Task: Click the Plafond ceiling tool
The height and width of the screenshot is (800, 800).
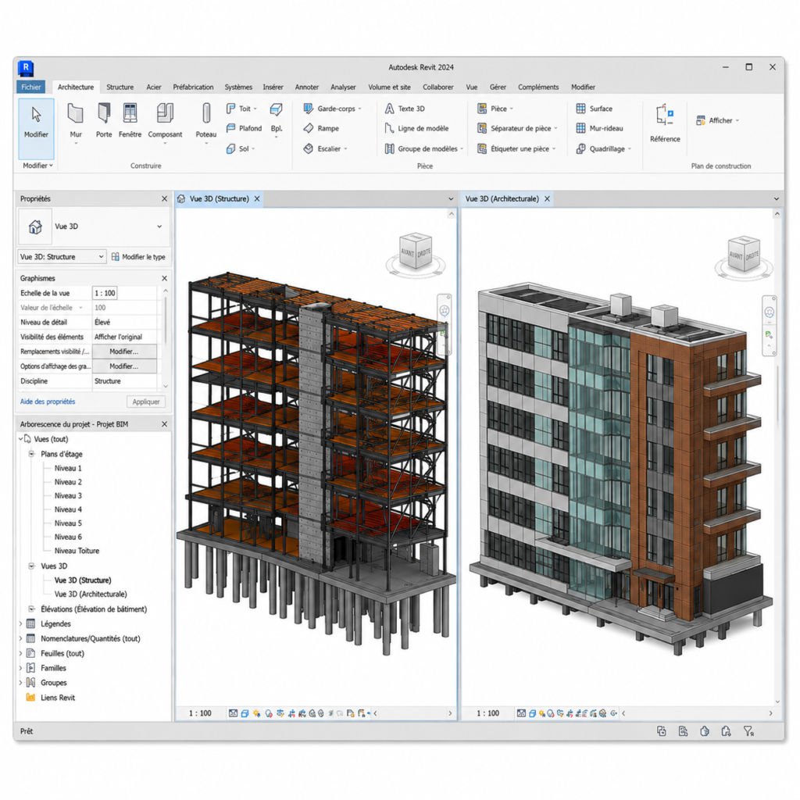Action: [x=244, y=128]
